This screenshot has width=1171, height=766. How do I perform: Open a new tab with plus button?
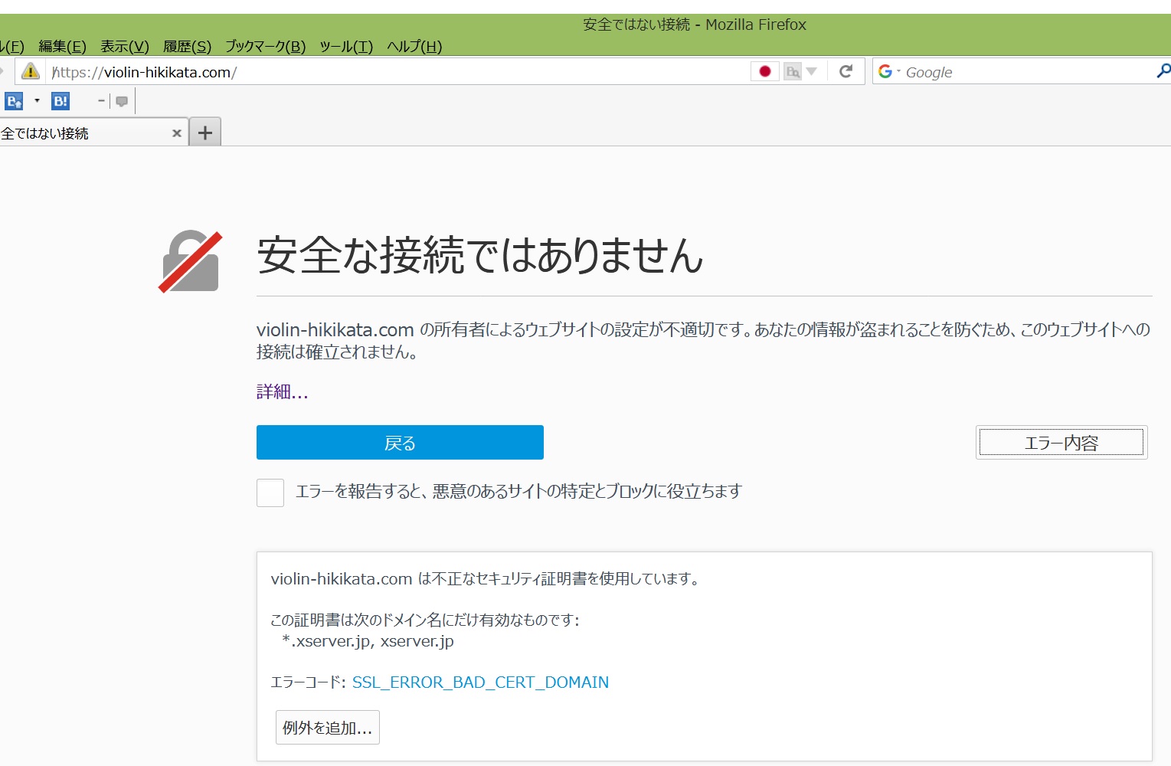pyautogui.click(x=205, y=133)
